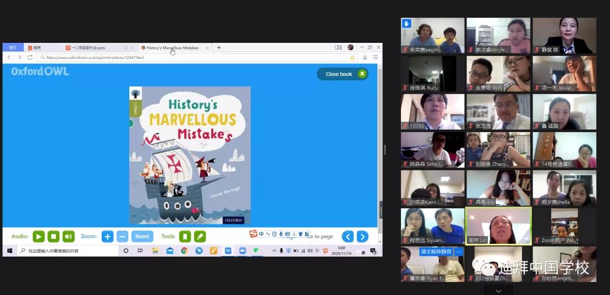
Task: Close the book with Close book button
Action: tap(342, 74)
